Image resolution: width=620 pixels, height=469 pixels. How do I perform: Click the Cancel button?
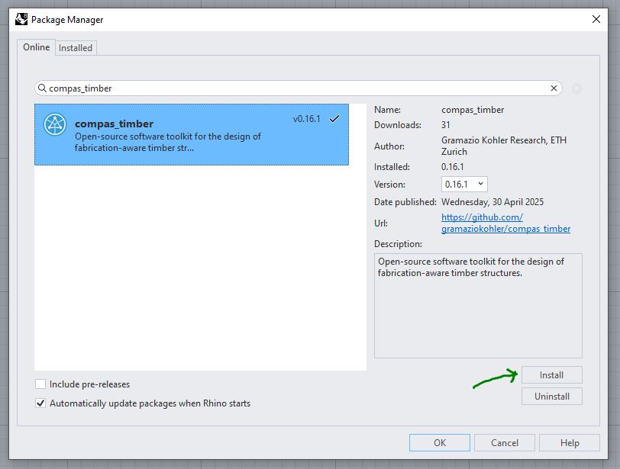point(504,443)
